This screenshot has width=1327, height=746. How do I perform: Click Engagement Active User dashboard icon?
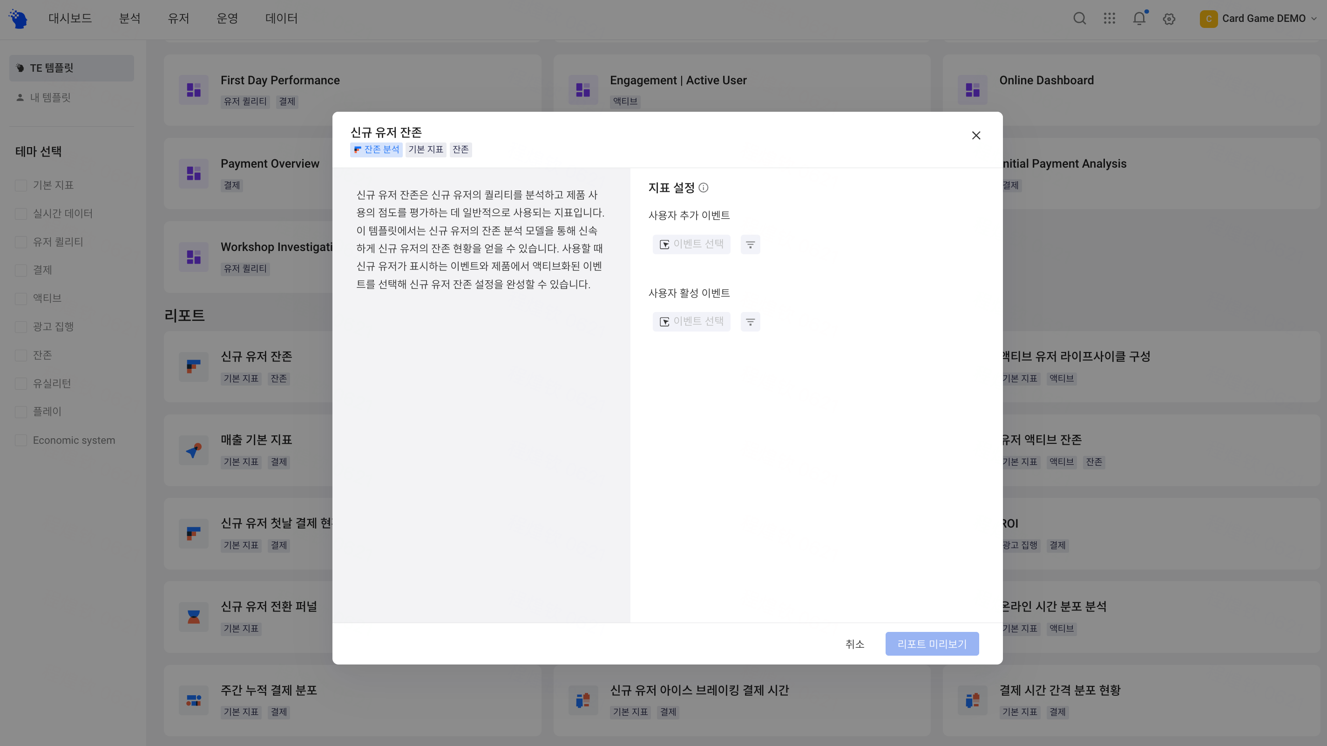(x=582, y=90)
